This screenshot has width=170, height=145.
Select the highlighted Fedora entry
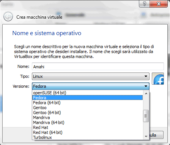tap(88, 98)
